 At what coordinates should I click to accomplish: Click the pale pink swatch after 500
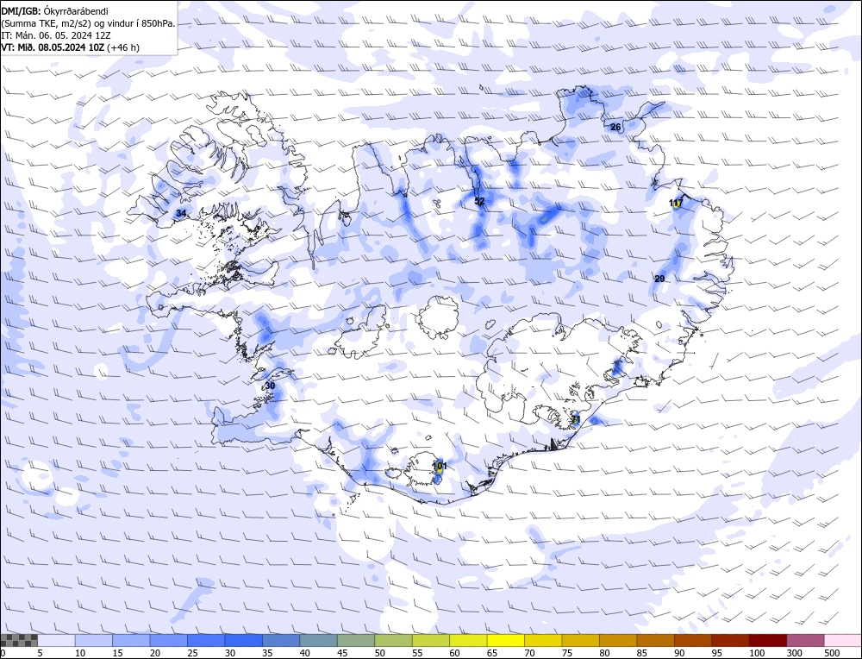tap(842, 640)
